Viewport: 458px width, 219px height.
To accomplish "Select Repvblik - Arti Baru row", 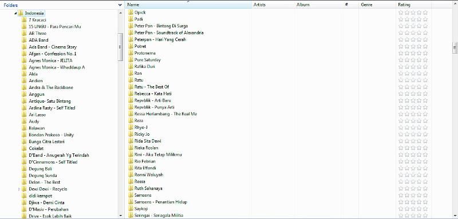I will click(153, 100).
